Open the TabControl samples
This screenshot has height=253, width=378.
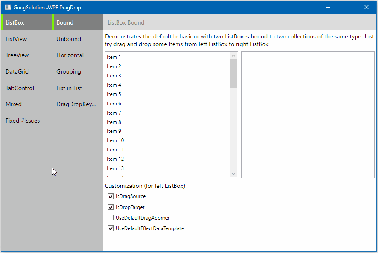(20, 88)
